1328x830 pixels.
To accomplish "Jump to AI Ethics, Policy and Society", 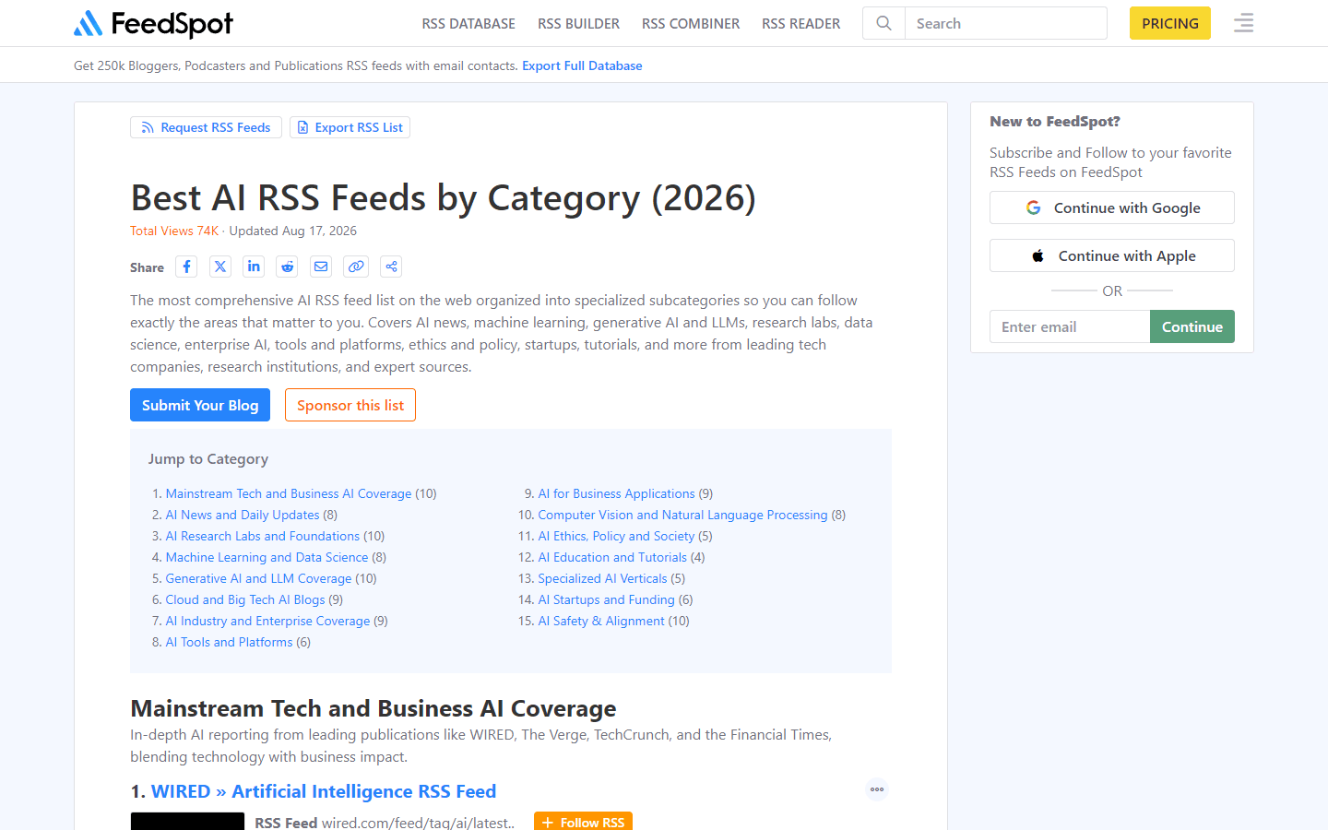I will click(x=616, y=536).
